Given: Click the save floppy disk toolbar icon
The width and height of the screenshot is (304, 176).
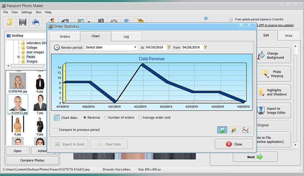Looking at the screenshot, I should (23, 22).
